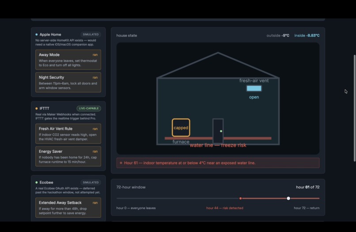Image resolution: width=356 pixels, height=232 pixels.
Task: Click the 'water line — freeze risk' label
Action: click(218, 145)
